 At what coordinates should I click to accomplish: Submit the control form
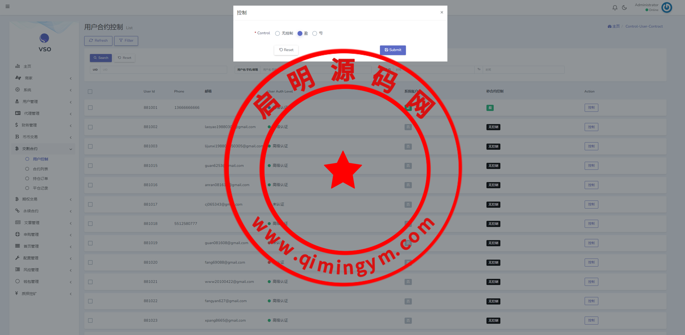click(393, 50)
